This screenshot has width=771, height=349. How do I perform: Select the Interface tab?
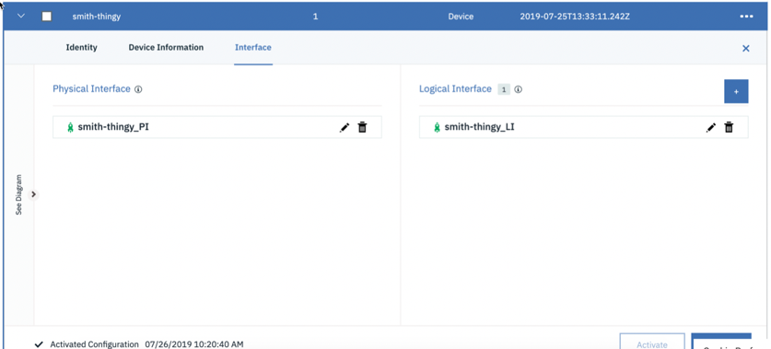pos(253,48)
